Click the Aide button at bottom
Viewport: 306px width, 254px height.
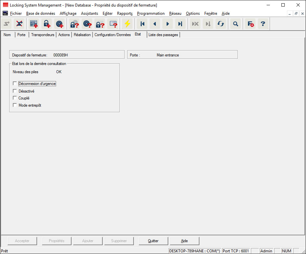[x=184, y=241]
